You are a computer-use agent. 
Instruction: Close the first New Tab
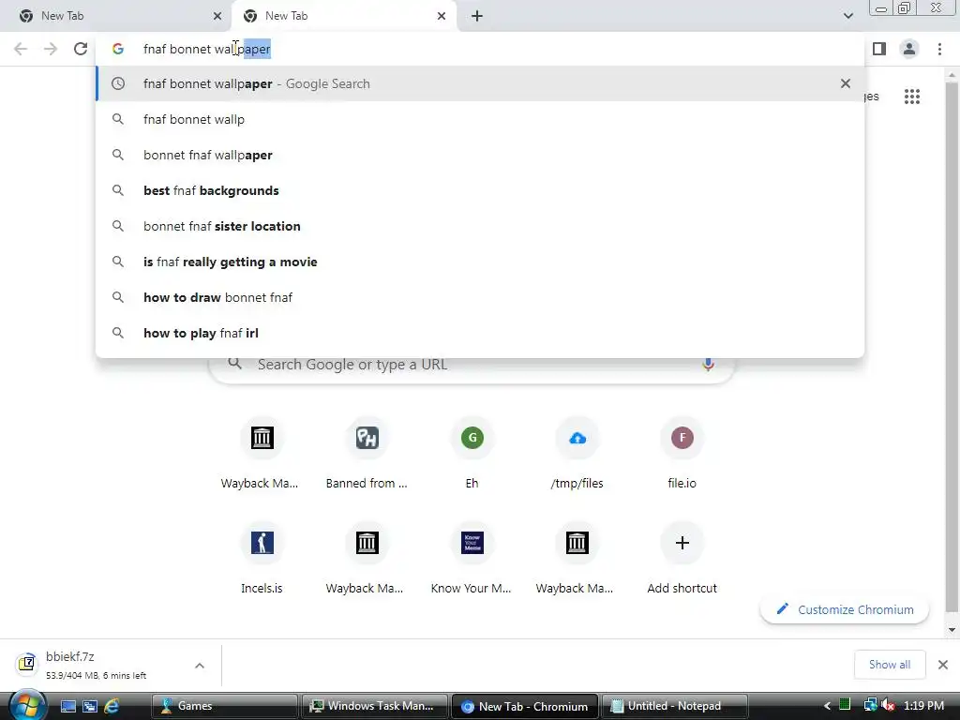coord(217,16)
